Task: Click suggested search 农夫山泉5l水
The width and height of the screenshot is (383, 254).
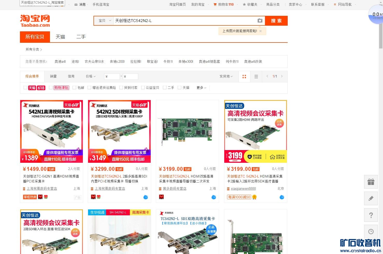Action: tap(94, 61)
